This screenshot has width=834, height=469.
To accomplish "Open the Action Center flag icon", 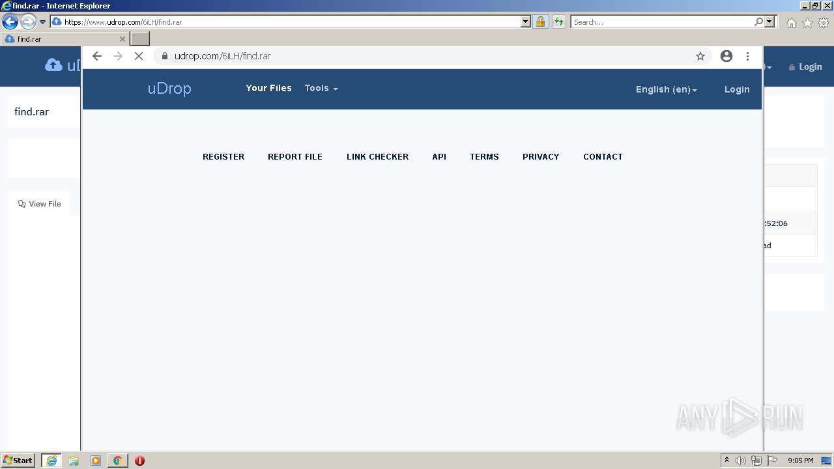I will [772, 461].
